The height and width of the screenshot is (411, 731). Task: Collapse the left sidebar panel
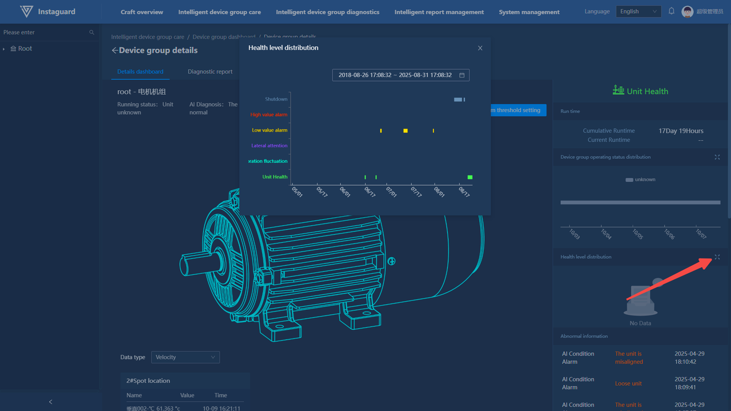[50, 402]
